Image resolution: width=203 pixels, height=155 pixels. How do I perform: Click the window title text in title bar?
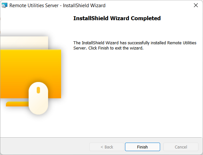coord(57,5)
